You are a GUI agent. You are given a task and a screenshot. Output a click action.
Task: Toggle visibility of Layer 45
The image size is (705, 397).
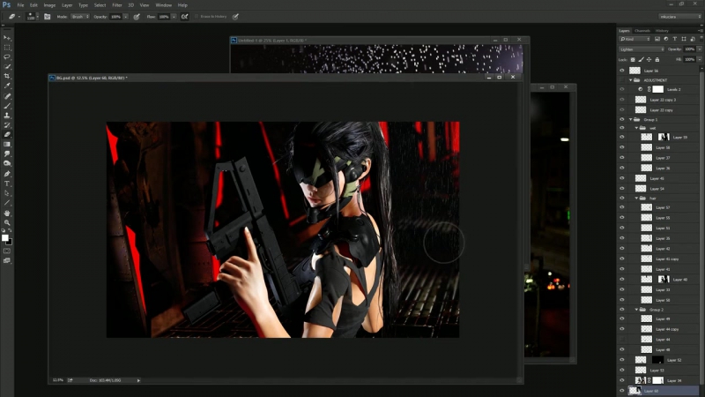[621, 178]
